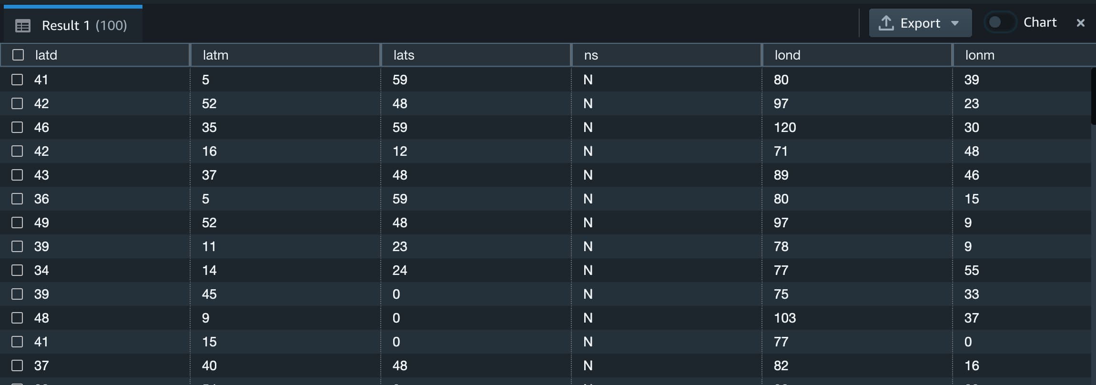Click the table icon in Result 1 tab
Image resolution: width=1096 pixels, height=385 pixels.
(22, 26)
